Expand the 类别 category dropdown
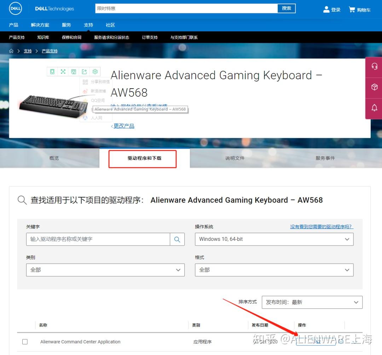The image size is (382, 355). click(x=105, y=270)
